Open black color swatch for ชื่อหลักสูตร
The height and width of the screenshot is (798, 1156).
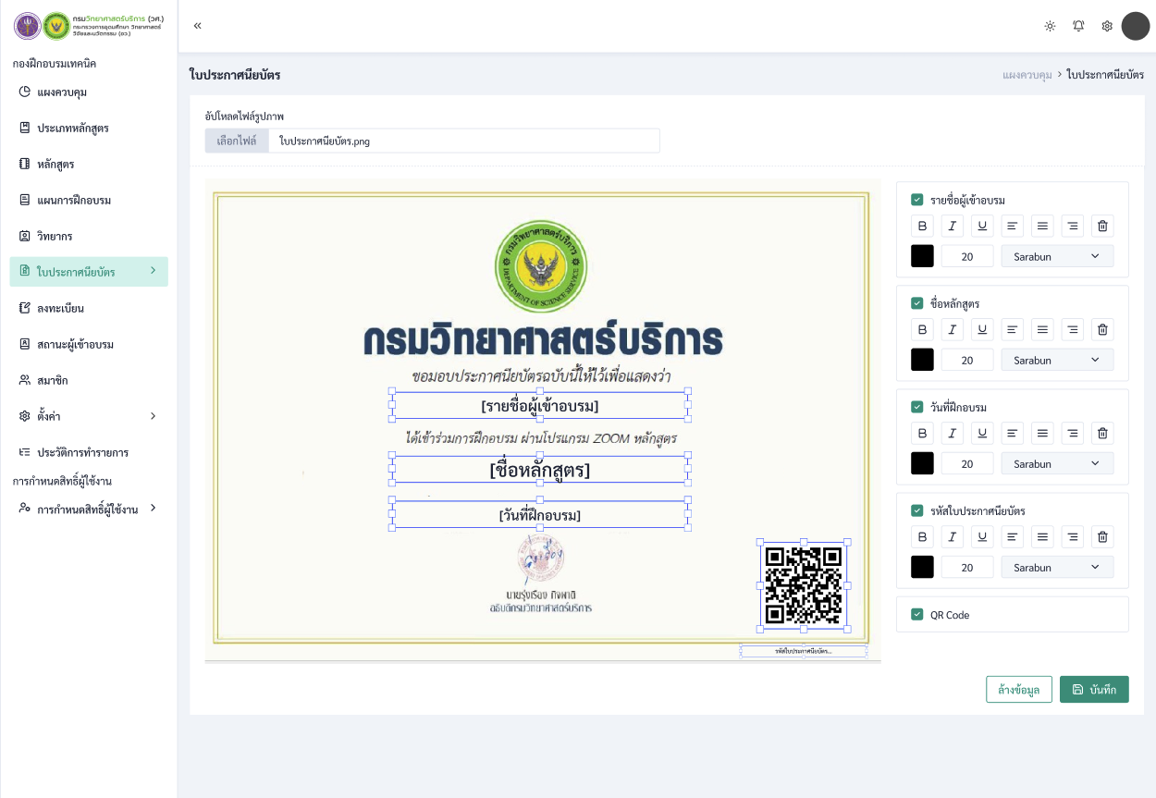(922, 360)
